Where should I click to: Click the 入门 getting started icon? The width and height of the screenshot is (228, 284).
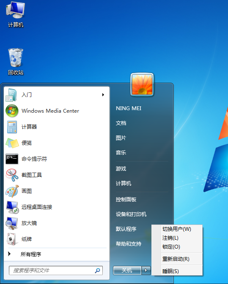(x=11, y=95)
